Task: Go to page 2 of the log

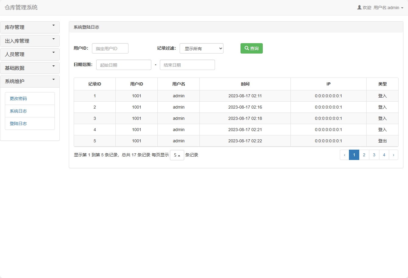Action: (364, 155)
